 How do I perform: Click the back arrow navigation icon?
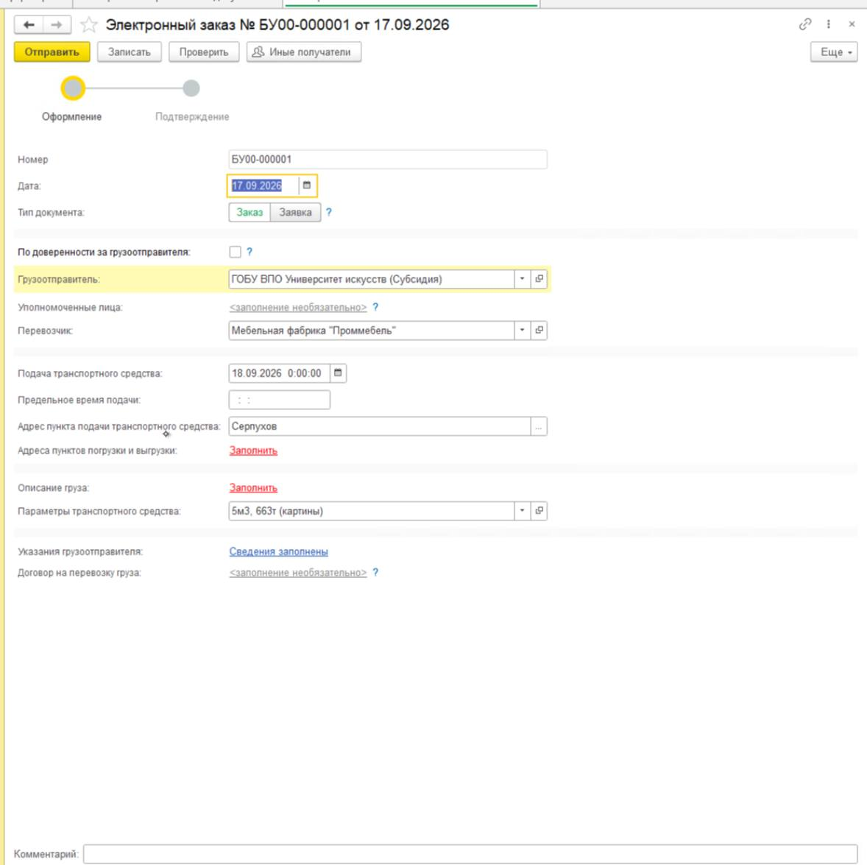point(29,25)
